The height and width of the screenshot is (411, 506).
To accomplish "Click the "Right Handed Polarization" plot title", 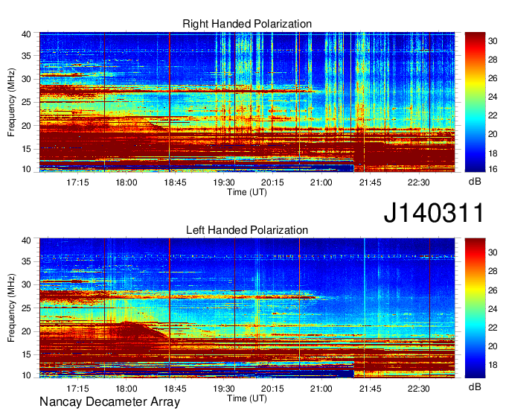I will point(247,24).
